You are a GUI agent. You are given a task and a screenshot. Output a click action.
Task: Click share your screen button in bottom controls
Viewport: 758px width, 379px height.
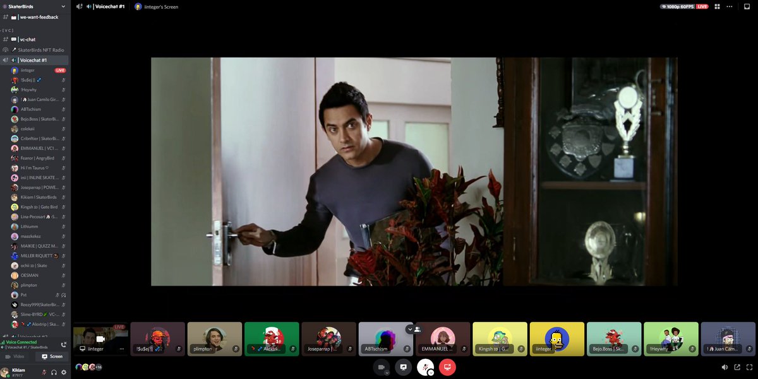403,366
